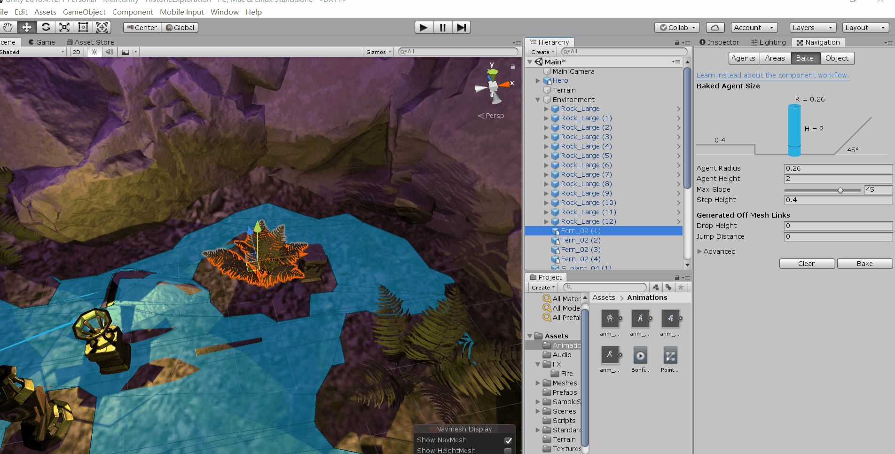The width and height of the screenshot is (895, 454).
Task: Toggle 2D view mode
Action: click(76, 52)
